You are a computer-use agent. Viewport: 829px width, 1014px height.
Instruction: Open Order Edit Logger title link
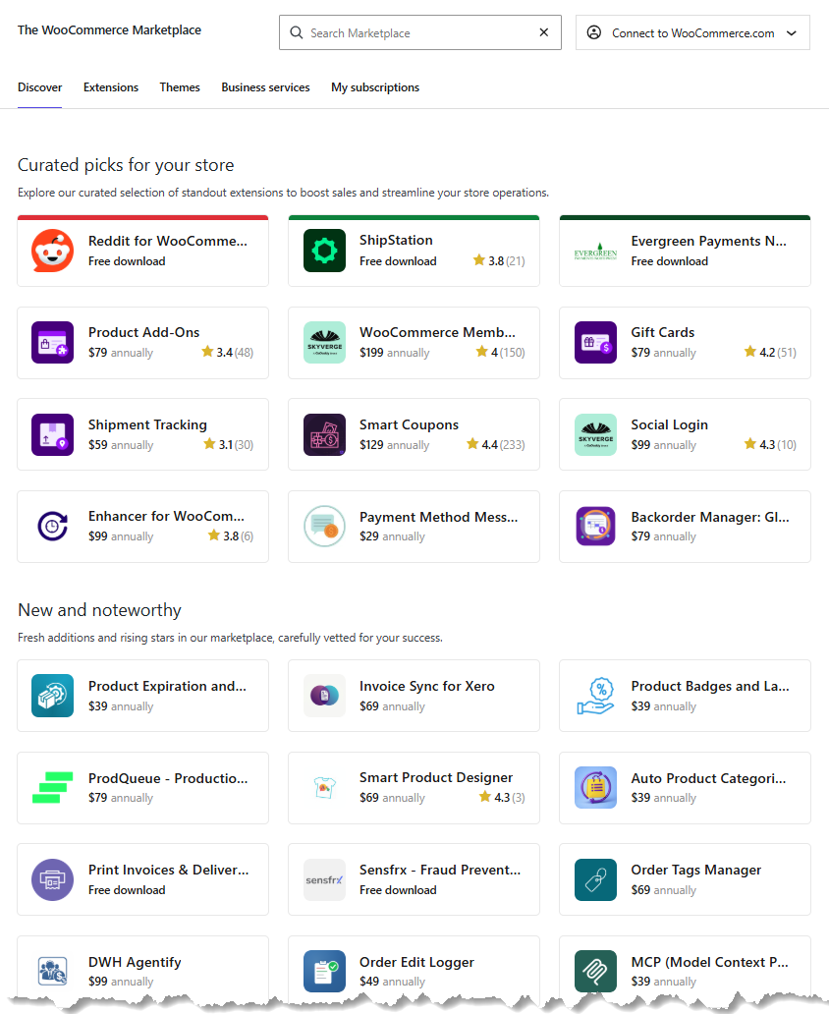(x=416, y=962)
